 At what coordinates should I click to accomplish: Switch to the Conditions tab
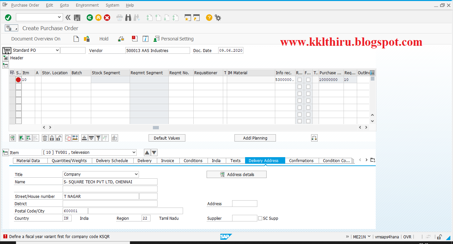tap(193, 160)
